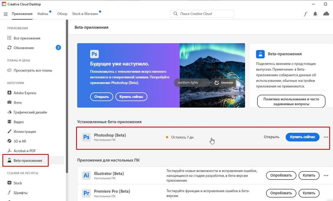The width and height of the screenshot is (333, 201).
Task: Click the updates count badge 7
Action: [x=58, y=48]
